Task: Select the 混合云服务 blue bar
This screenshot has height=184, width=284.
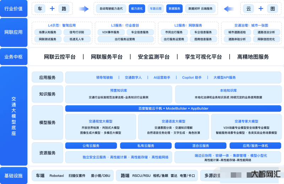Action: [201, 146]
